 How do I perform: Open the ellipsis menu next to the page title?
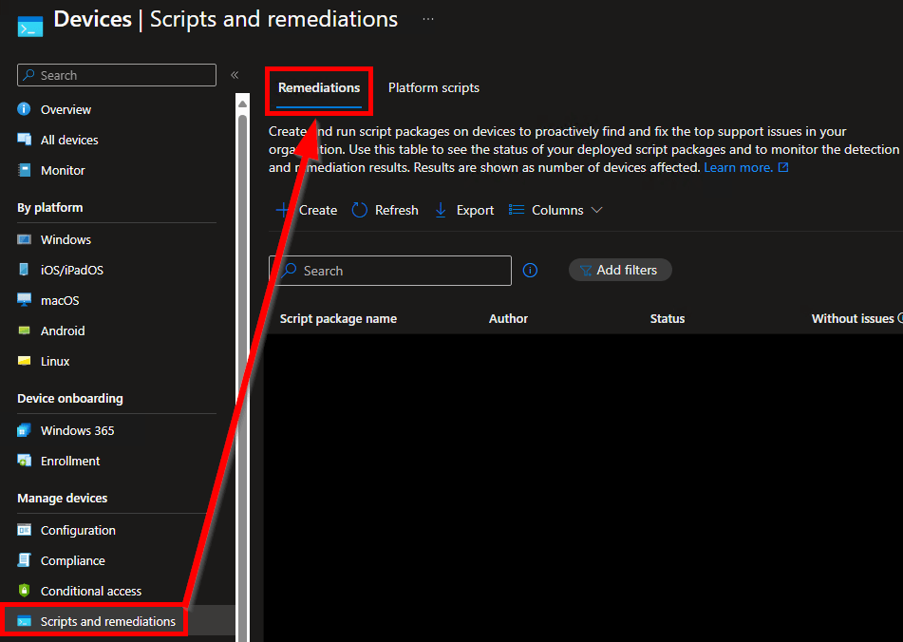[x=427, y=18]
